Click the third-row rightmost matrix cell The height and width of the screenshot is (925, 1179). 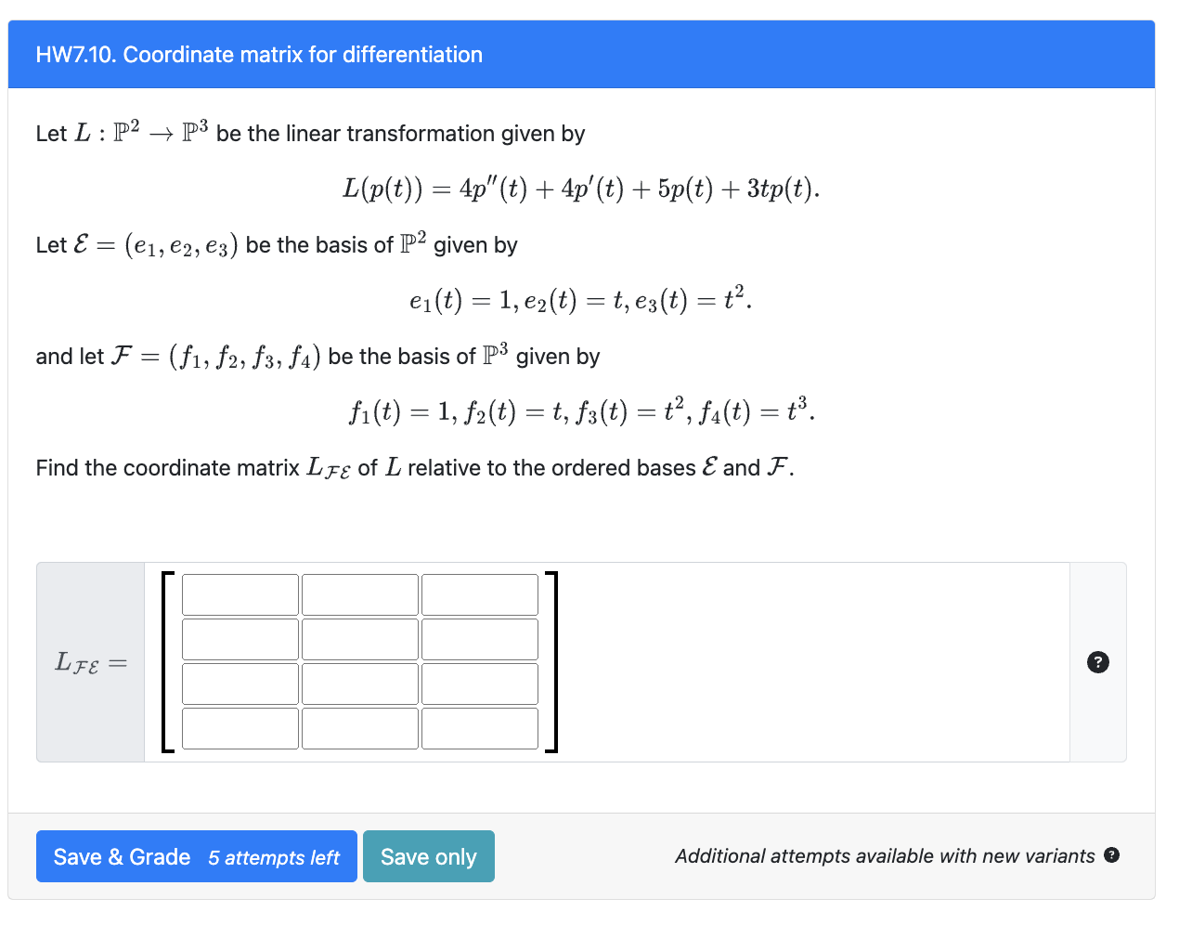coord(480,683)
